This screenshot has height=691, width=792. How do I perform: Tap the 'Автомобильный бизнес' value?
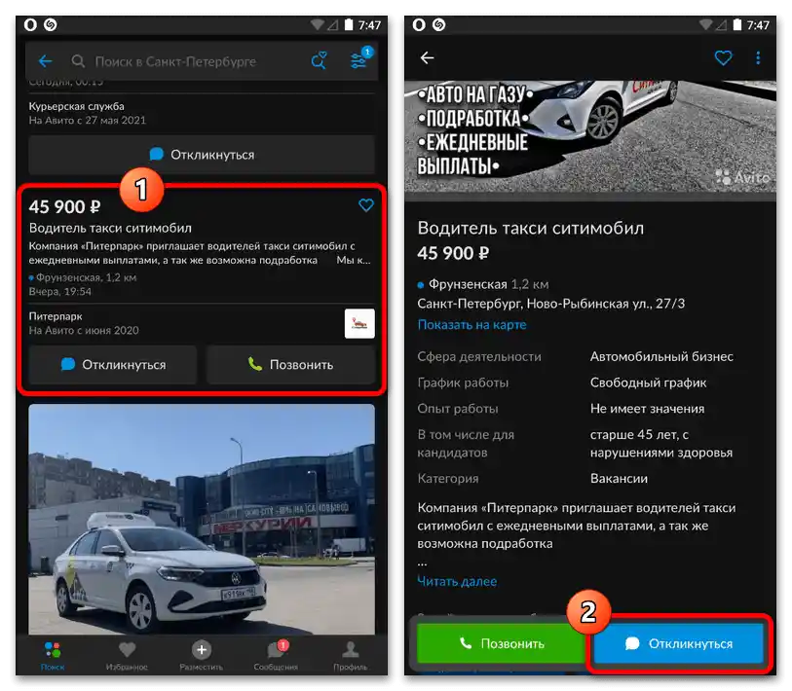661,356
